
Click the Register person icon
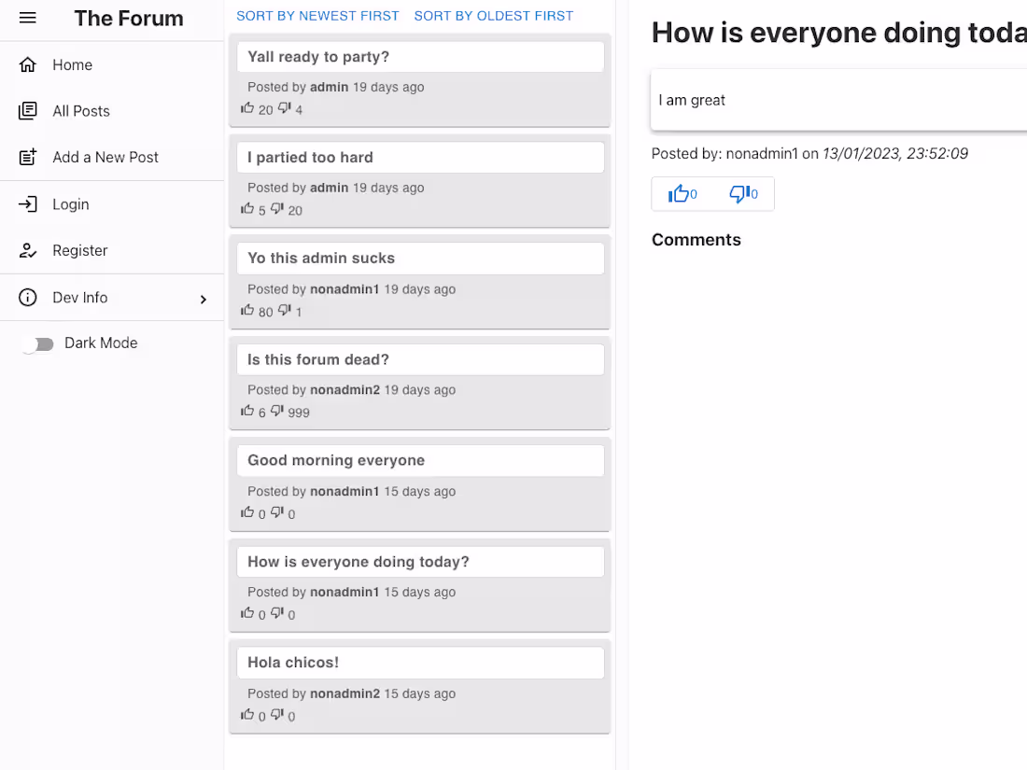[x=28, y=251]
